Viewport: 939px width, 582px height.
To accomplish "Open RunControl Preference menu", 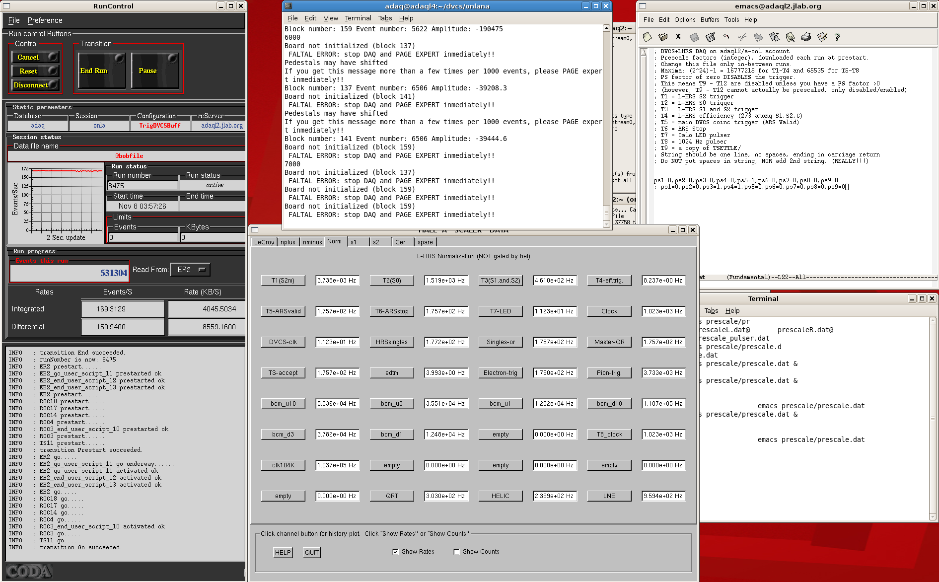I will pos(45,20).
